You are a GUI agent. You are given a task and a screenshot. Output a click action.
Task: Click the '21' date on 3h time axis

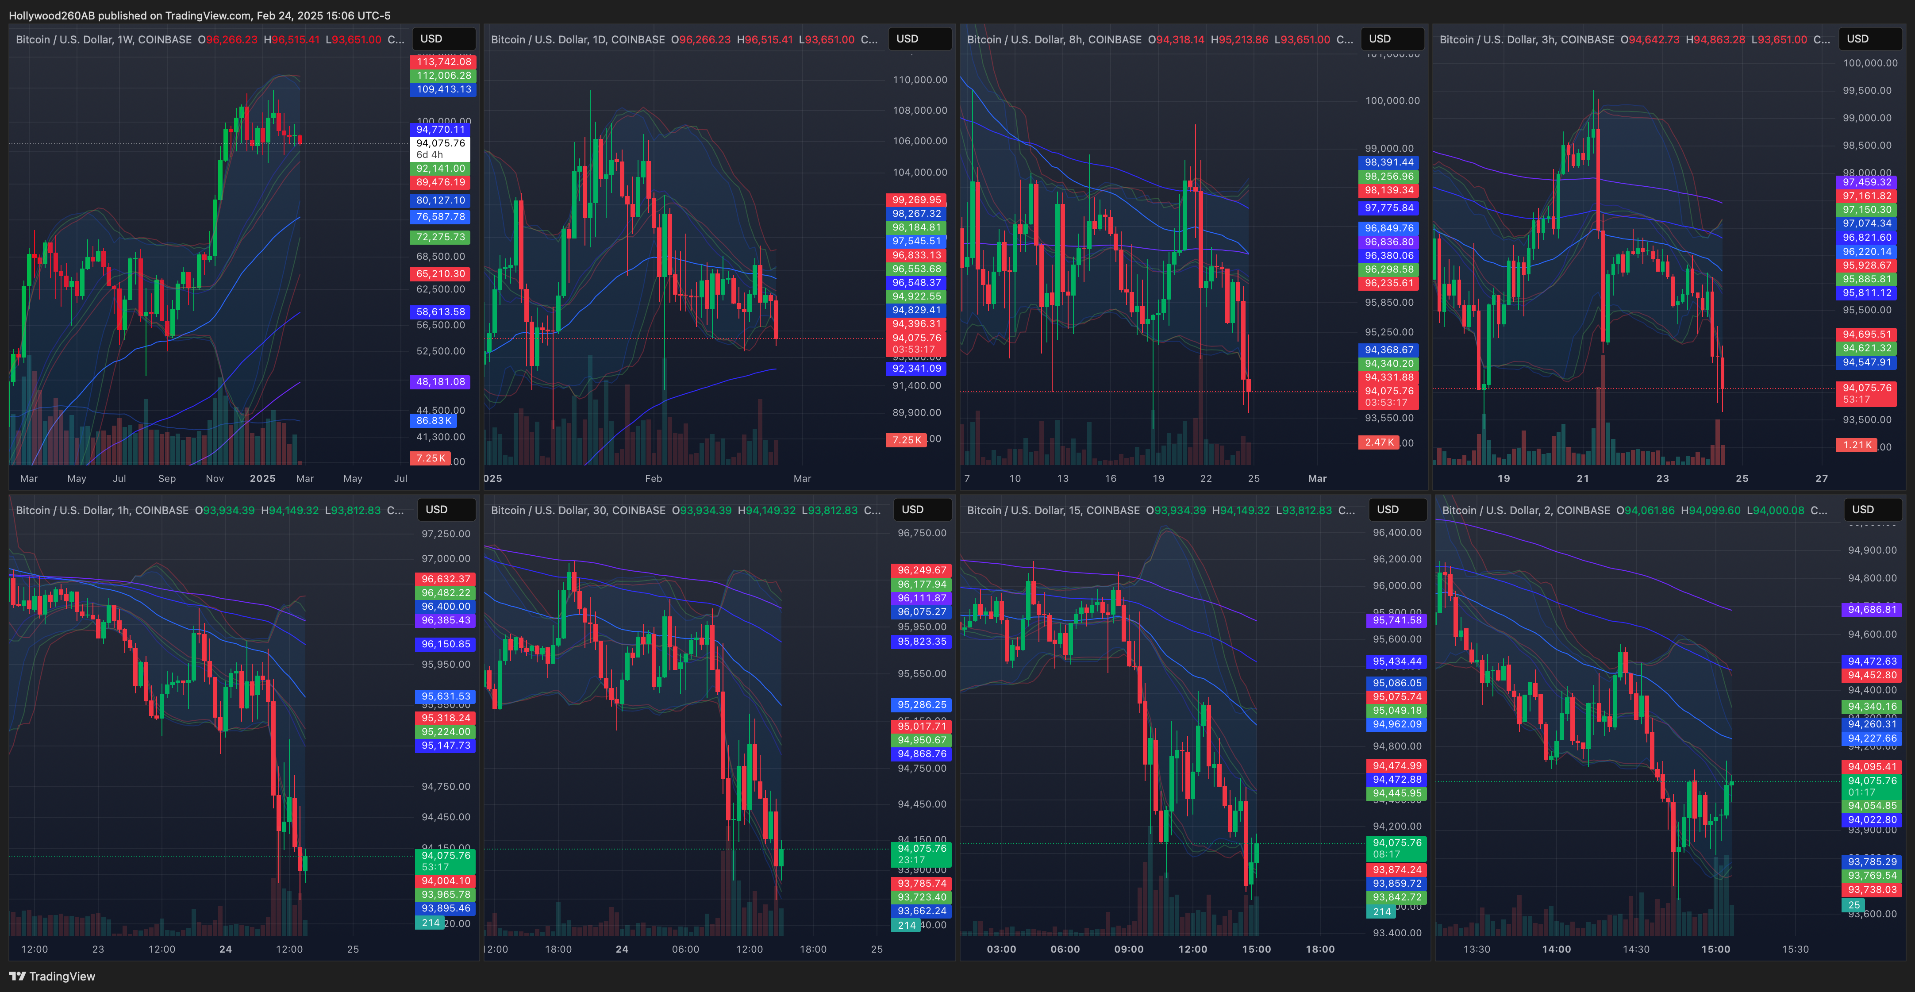pyautogui.click(x=1583, y=478)
